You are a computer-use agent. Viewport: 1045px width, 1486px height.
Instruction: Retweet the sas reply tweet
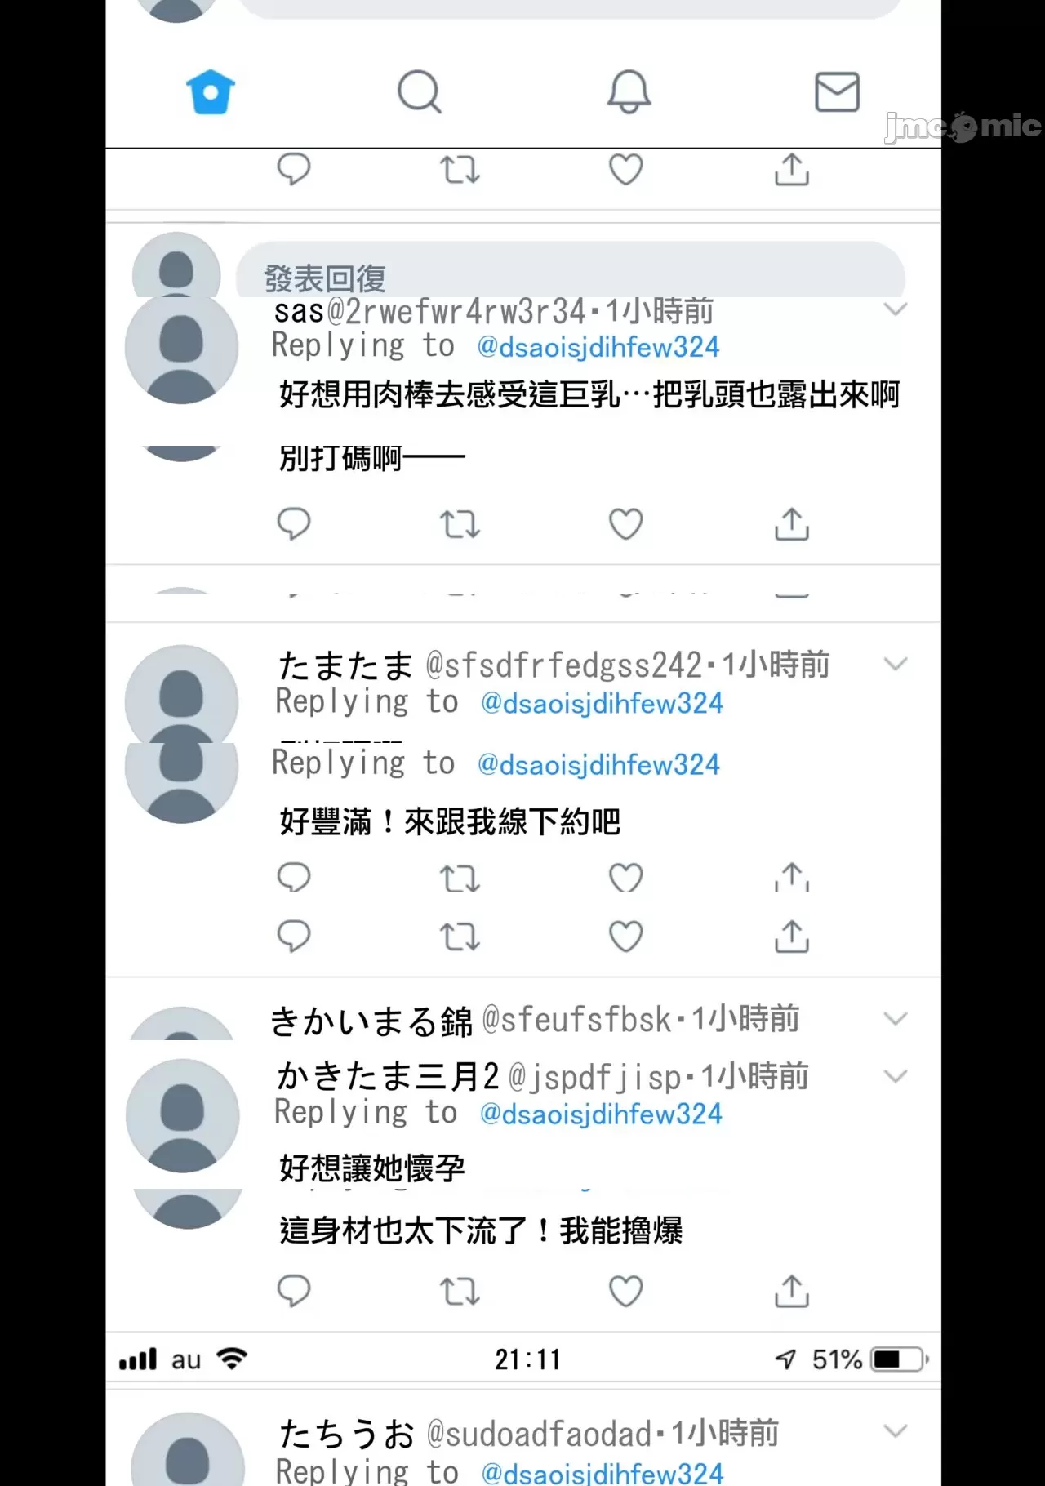[460, 524]
